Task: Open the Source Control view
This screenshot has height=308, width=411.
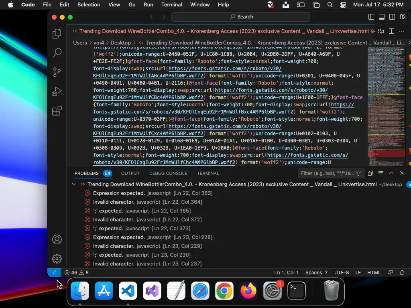Action: 57,72
